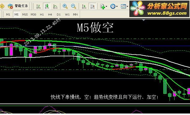This screenshot has width=190, height=115.
Task: Enable auto scroll chart icon
Action: tap(84, 6)
